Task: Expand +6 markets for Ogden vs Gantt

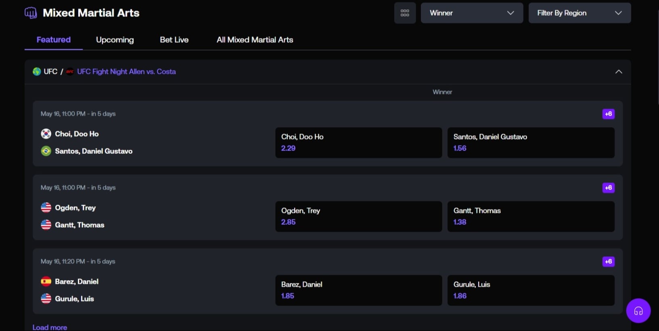Action: 609,188
